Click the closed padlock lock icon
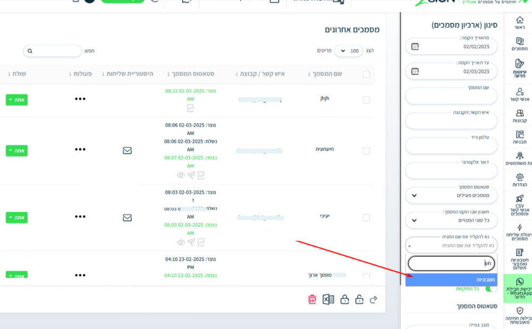This screenshot has width=532, height=329. [x=345, y=300]
